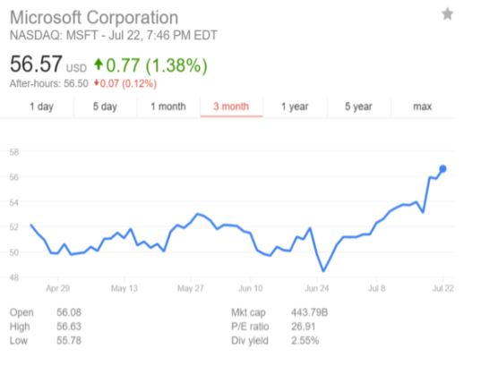Switch to the 5 day tab
Screen dimensions: 498x366
pos(105,106)
